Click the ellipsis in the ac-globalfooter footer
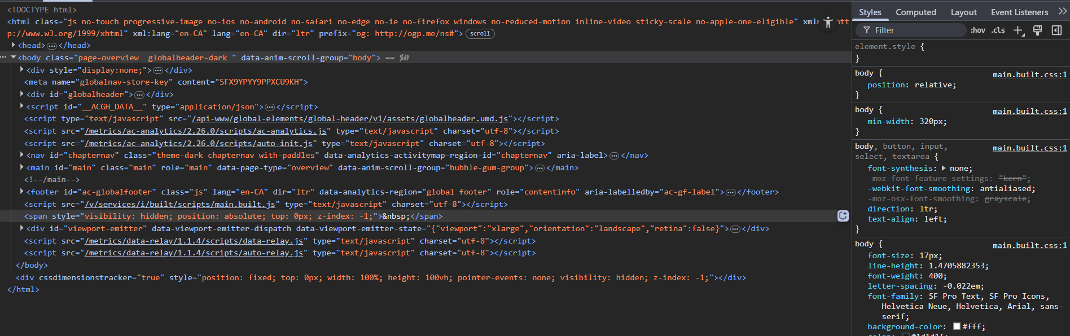The width and height of the screenshot is (1070, 336). (x=731, y=192)
